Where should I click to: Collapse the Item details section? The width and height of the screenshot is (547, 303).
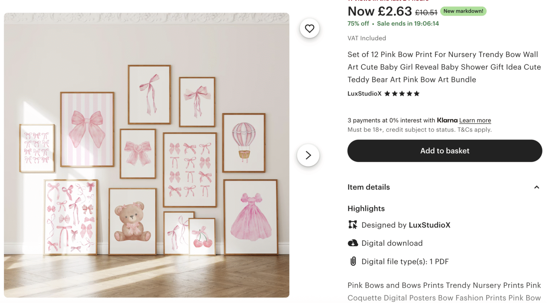point(536,187)
